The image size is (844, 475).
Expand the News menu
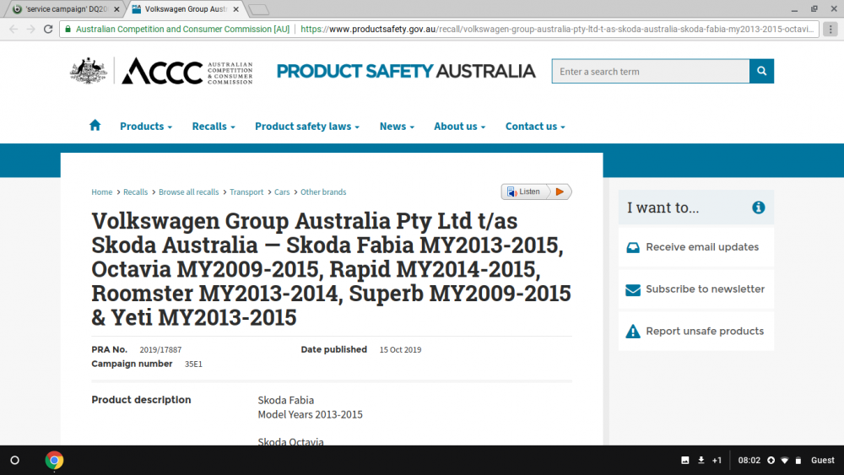point(397,126)
